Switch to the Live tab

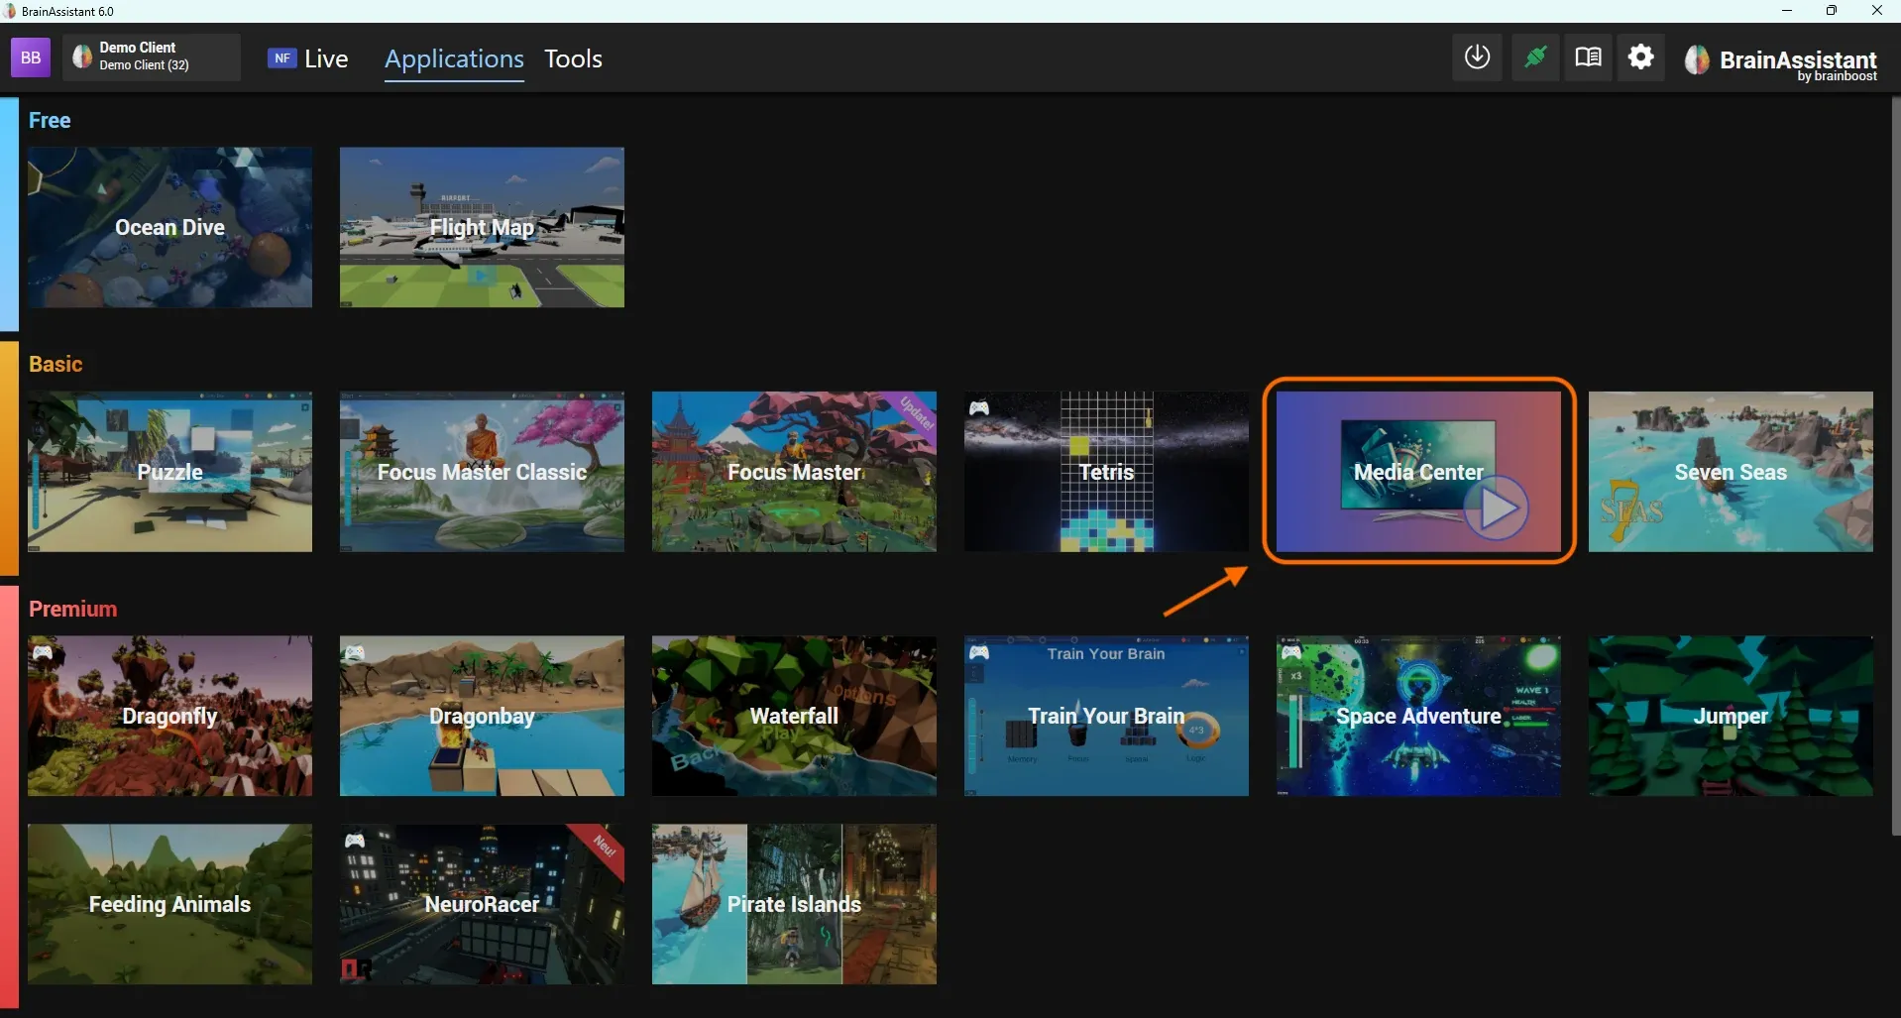326,58
